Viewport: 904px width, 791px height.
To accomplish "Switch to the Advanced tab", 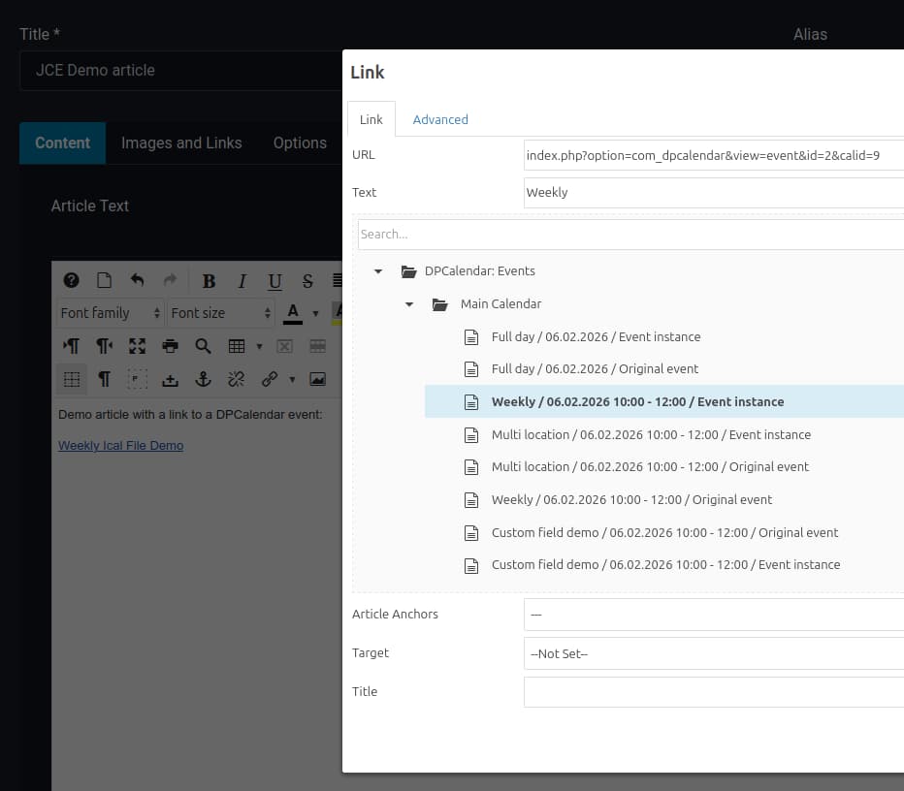I will click(440, 119).
